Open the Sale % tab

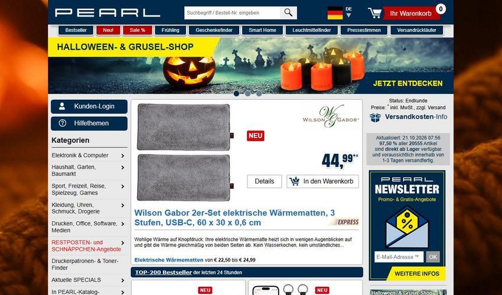click(x=138, y=30)
